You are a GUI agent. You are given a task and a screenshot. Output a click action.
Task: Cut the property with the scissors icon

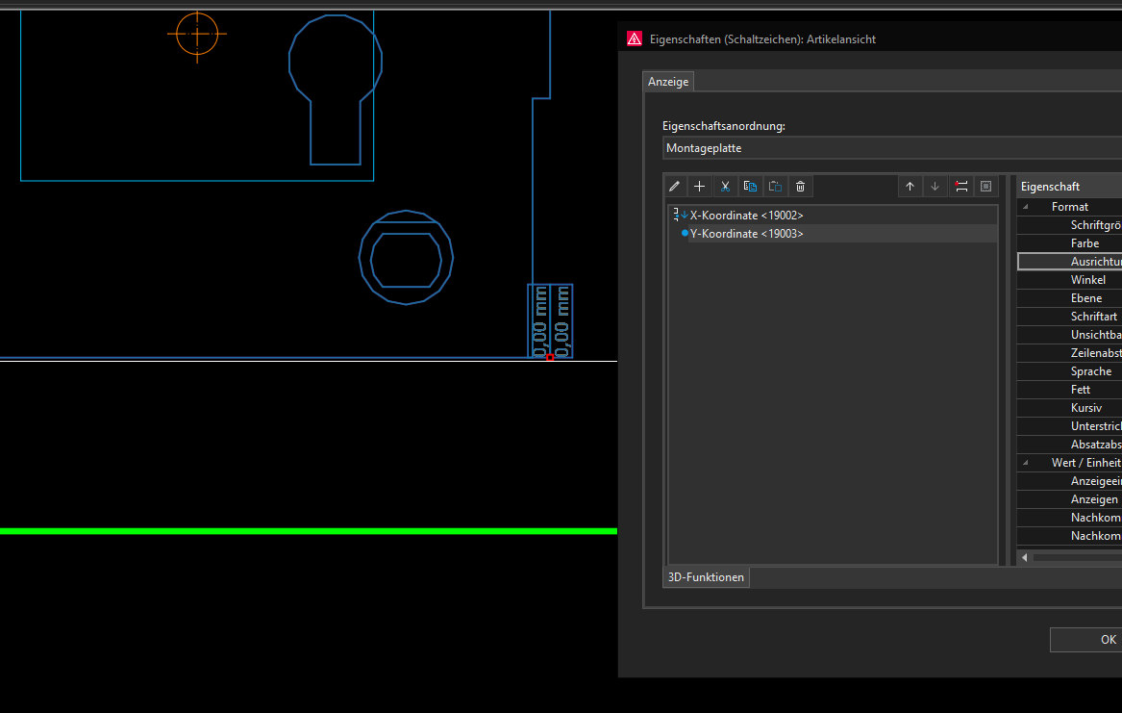tap(725, 186)
